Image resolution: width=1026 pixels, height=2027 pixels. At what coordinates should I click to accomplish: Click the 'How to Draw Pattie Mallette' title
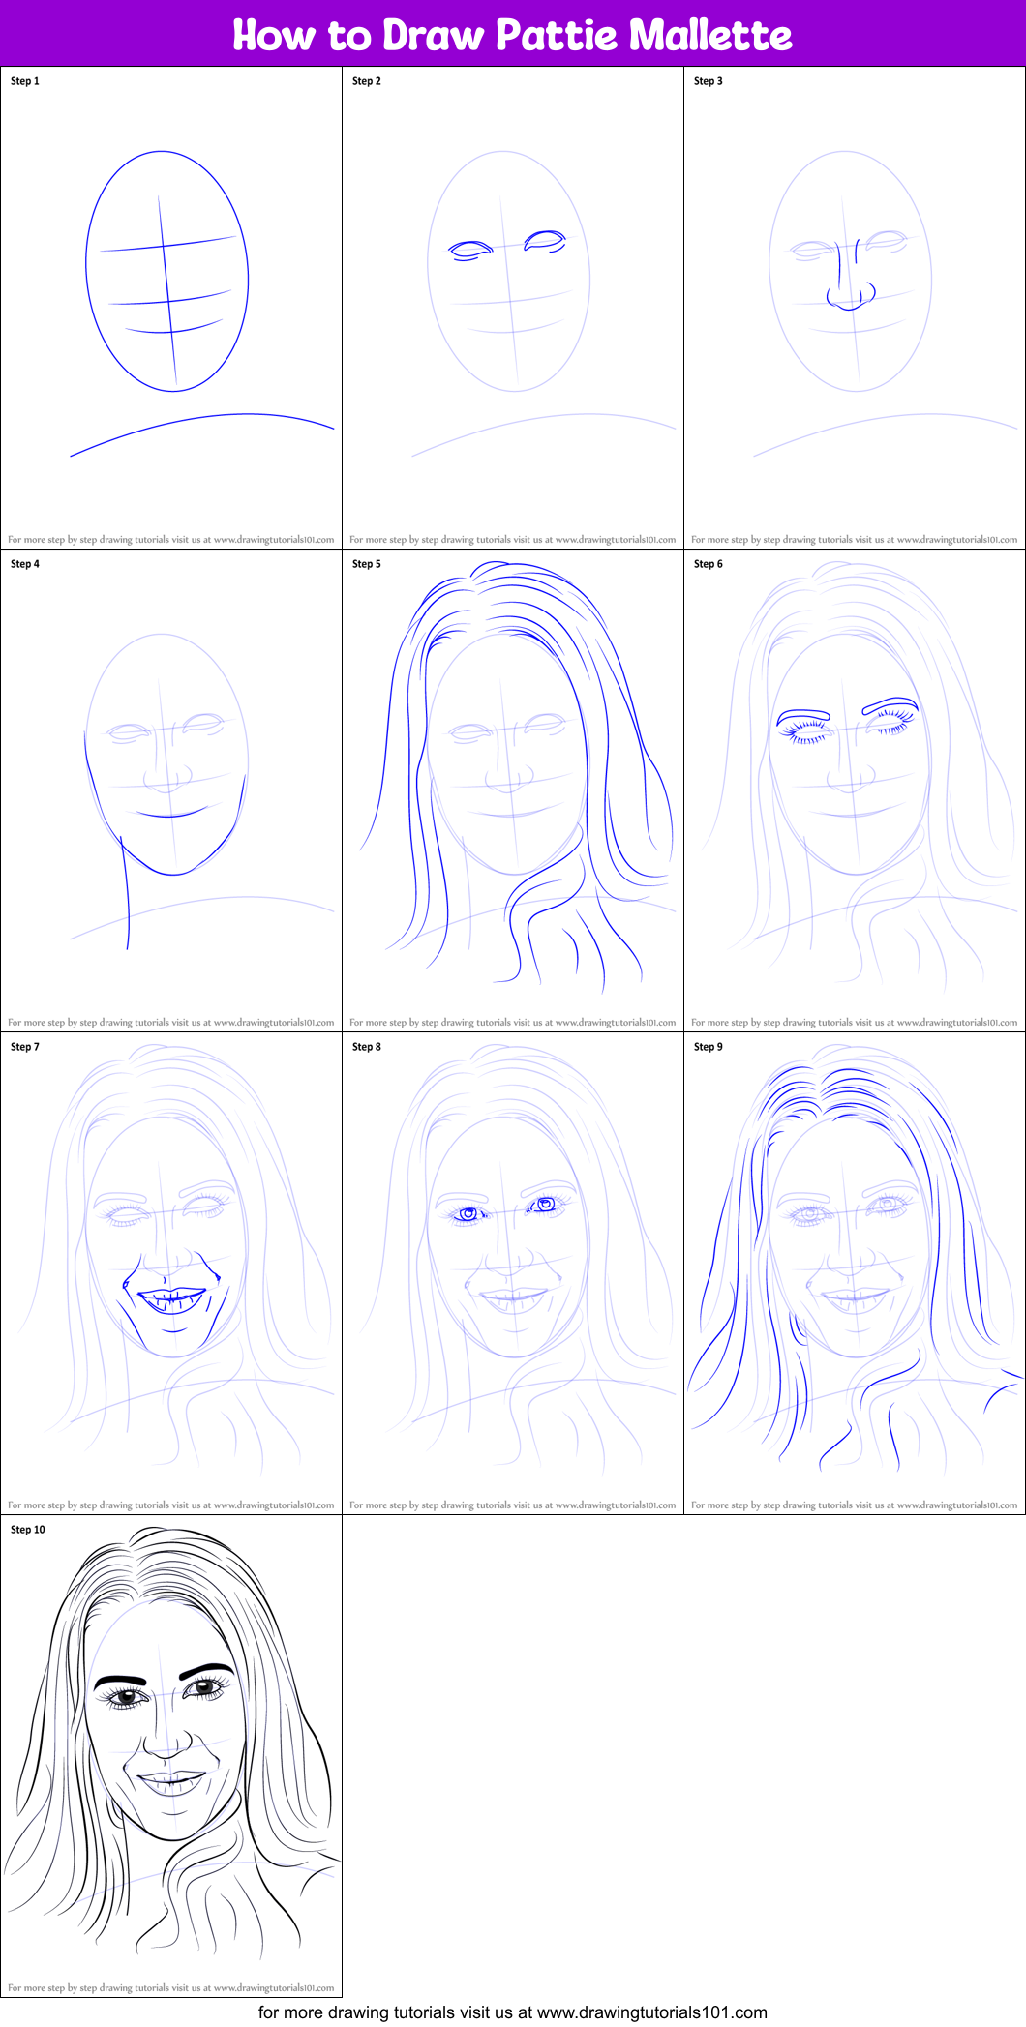pyautogui.click(x=512, y=35)
